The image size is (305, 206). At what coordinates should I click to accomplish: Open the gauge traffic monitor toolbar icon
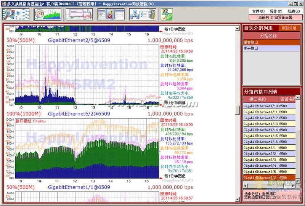click(48, 14)
